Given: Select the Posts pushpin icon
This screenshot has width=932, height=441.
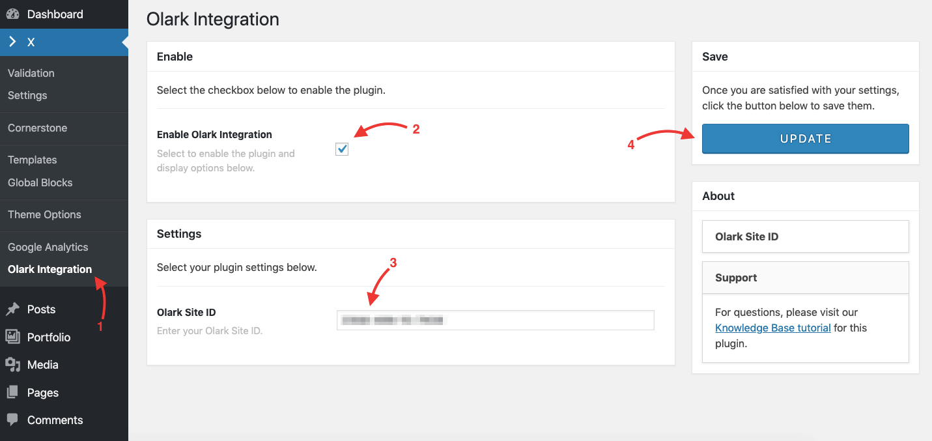Looking at the screenshot, I should point(14,309).
